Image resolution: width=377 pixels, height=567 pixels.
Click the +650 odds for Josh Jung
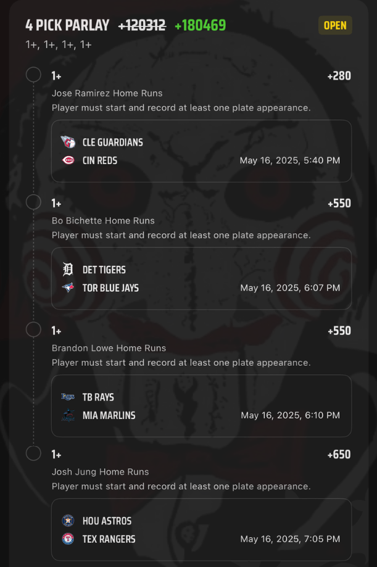tap(339, 455)
